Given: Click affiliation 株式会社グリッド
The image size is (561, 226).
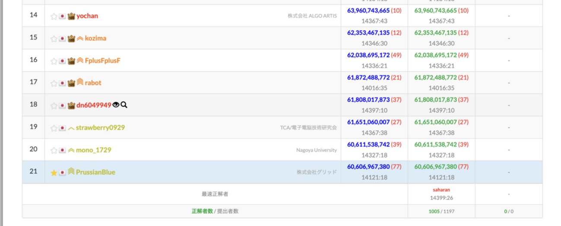Looking at the screenshot, I should coord(317,172).
